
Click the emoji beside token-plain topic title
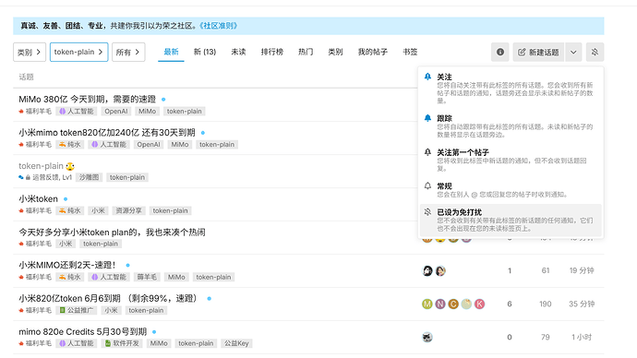pyautogui.click(x=70, y=166)
